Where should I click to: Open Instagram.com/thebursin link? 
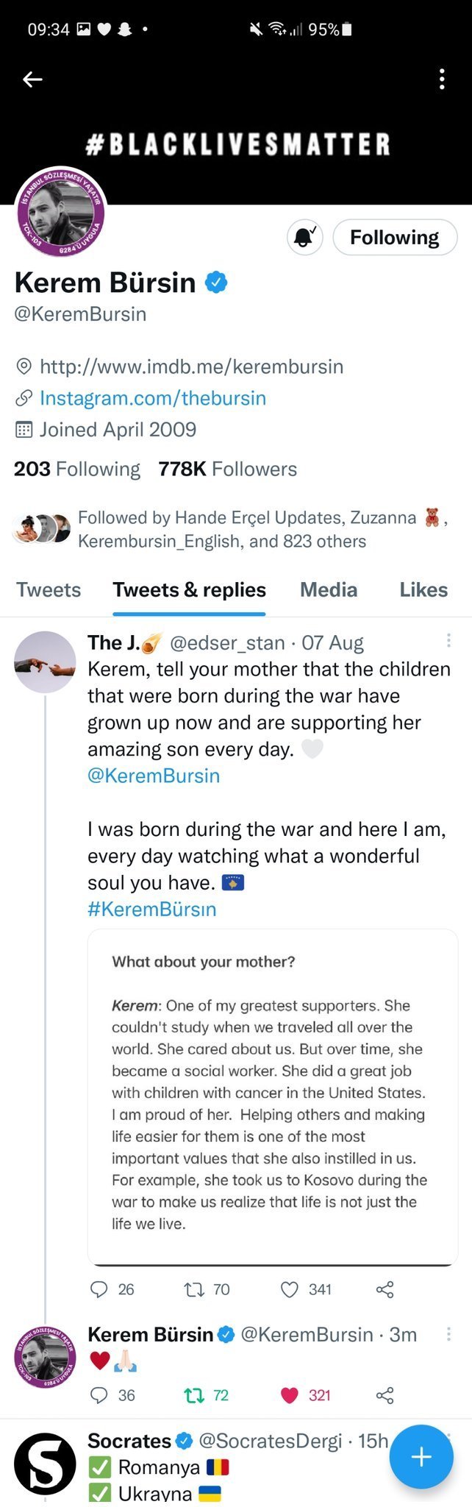[152, 398]
